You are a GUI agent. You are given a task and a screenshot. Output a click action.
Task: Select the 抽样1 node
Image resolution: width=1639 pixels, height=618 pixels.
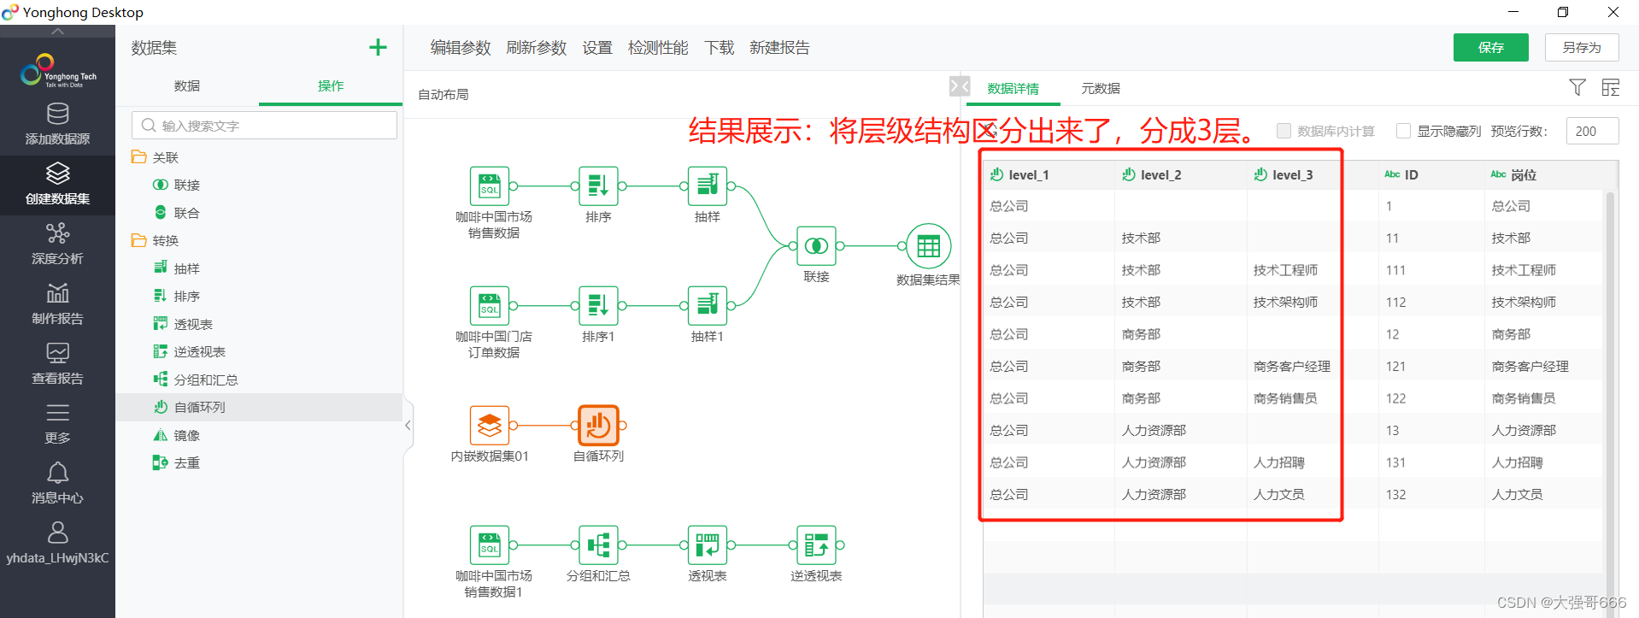708,305
